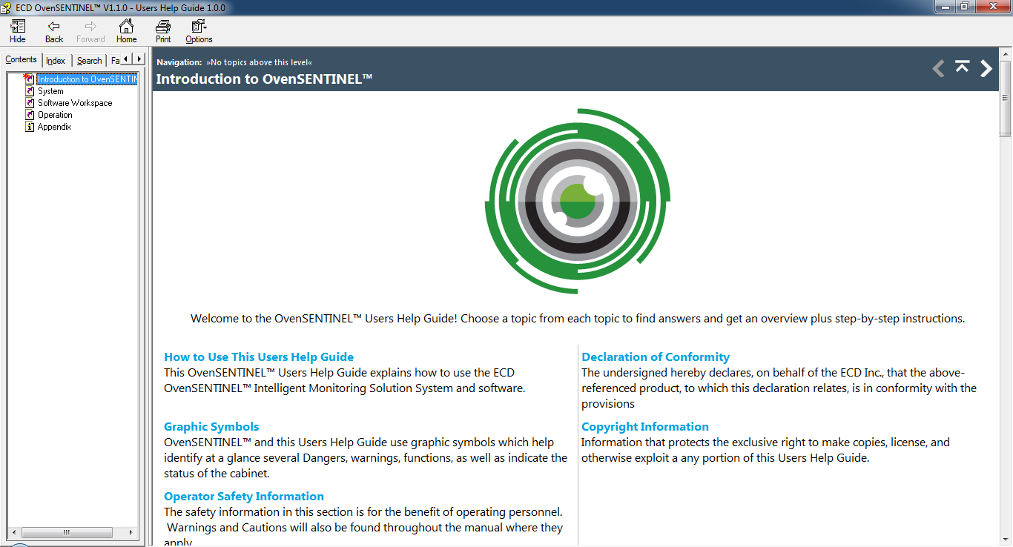Go back using the Back arrow
The image size is (1013, 547).
(54, 31)
